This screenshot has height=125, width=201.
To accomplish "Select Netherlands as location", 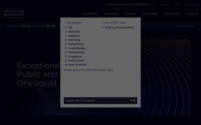I will coord(66,52).
